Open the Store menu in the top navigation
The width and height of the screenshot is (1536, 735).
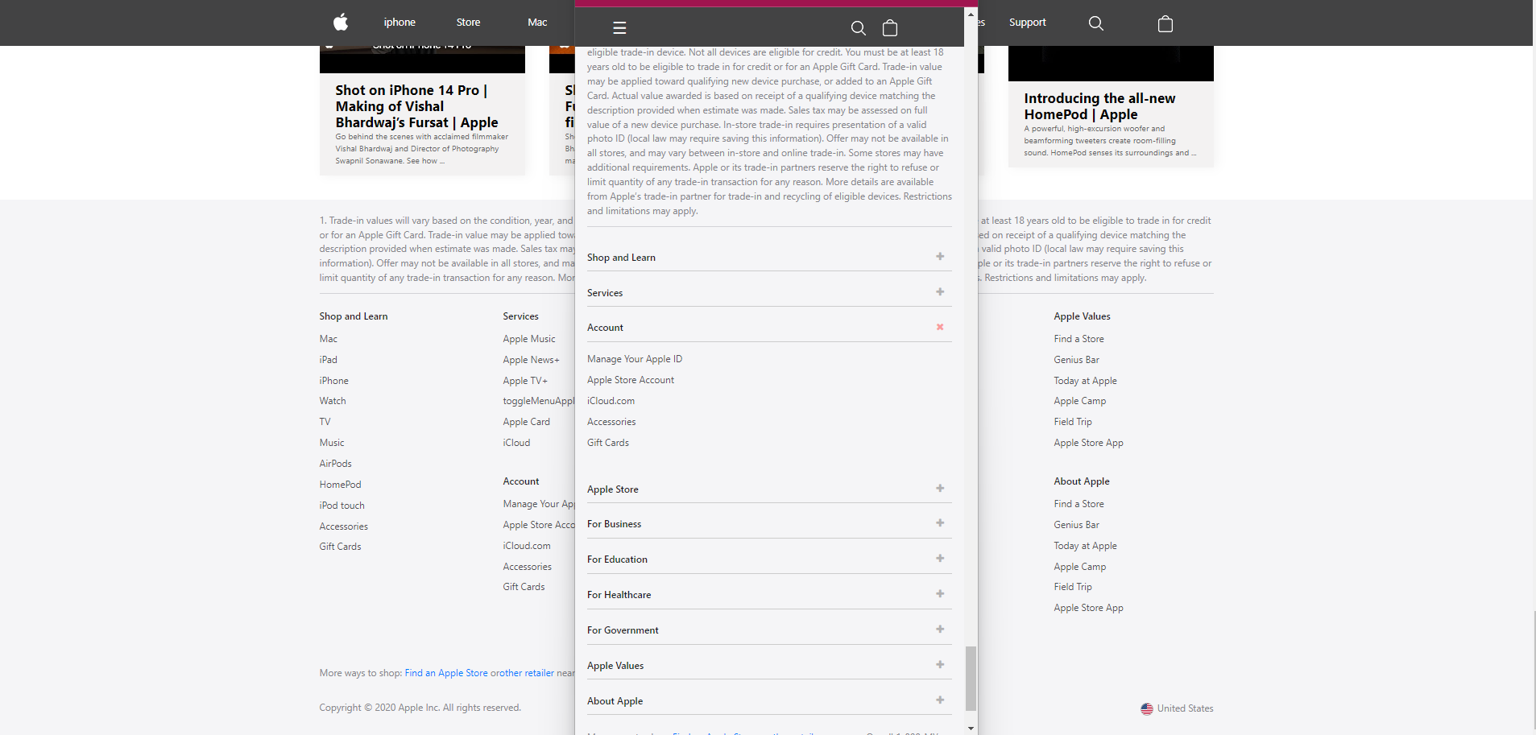click(468, 23)
